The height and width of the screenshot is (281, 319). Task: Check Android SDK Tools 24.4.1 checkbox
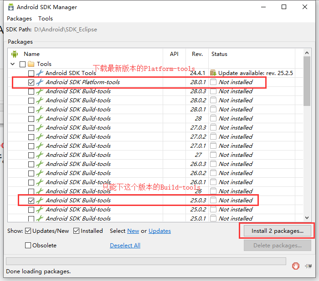(x=31, y=73)
